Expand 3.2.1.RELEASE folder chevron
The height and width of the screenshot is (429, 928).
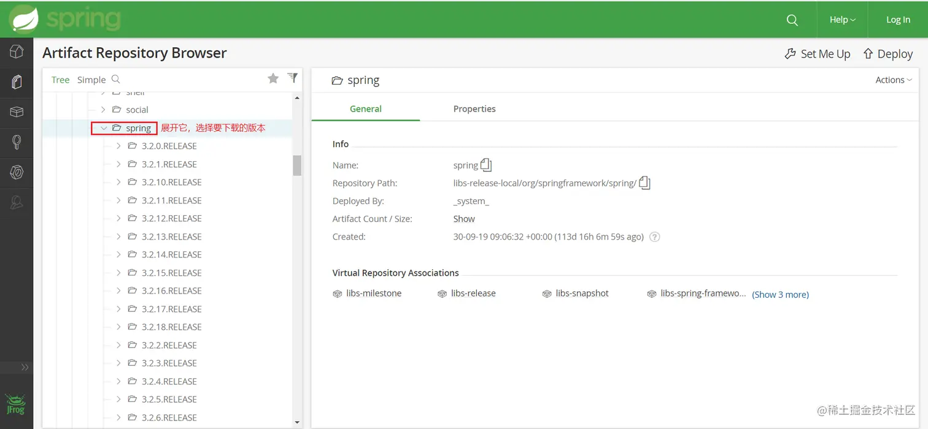(118, 164)
